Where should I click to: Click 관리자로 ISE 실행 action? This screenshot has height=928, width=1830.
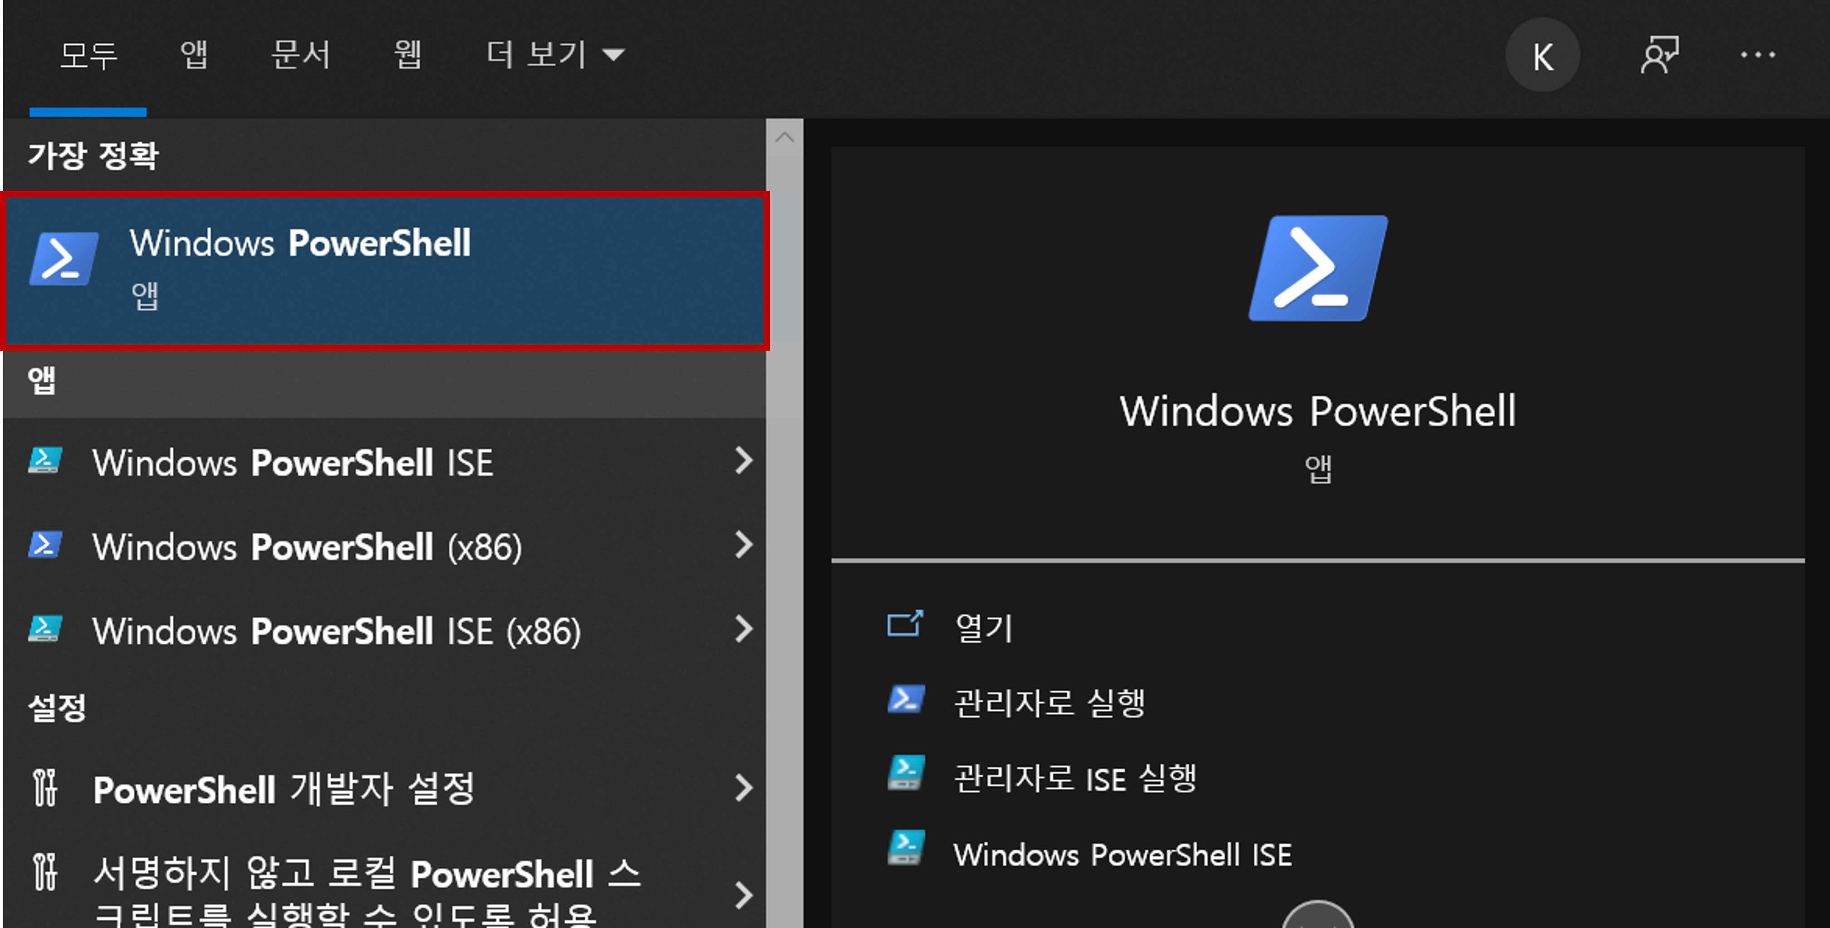coord(1074,778)
